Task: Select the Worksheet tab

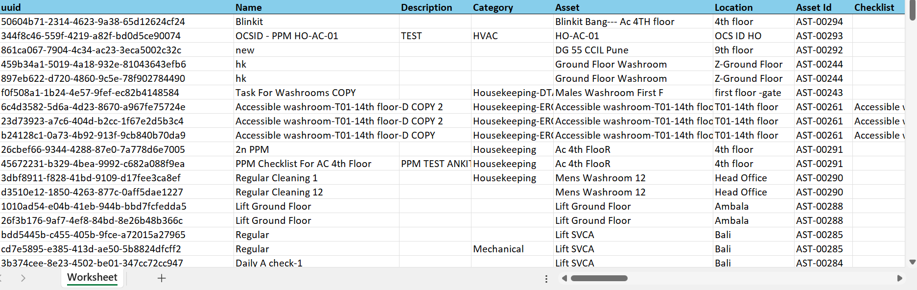Action: (x=92, y=278)
